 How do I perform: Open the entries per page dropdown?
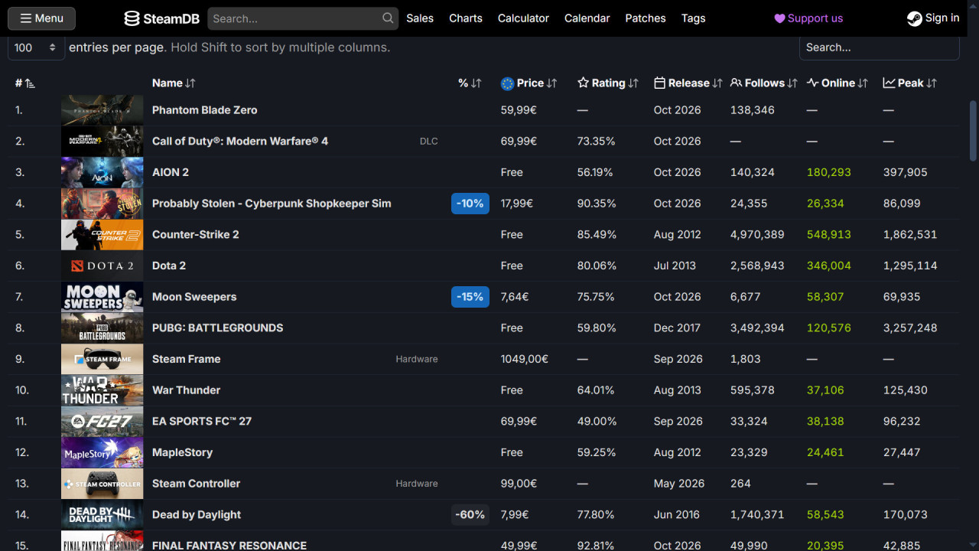(36, 47)
